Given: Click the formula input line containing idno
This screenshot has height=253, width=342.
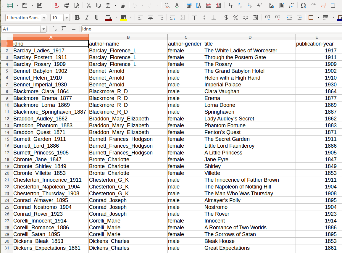Looking at the screenshot, I should pyautogui.click(x=207, y=29).
